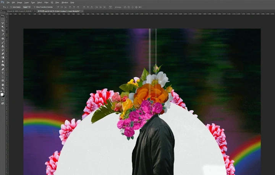Select the Dodge tool
Viewport: 275px width, 175px height.
pos(3,65)
